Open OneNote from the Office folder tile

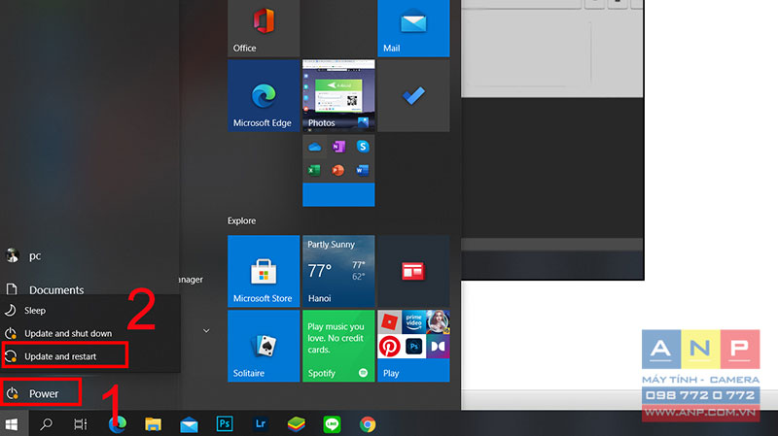(338, 147)
